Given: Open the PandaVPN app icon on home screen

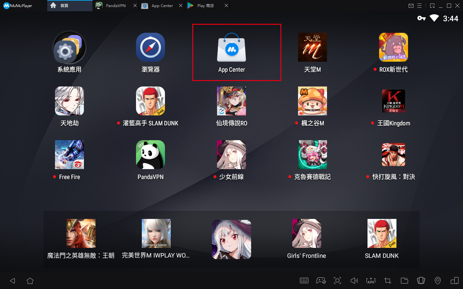Looking at the screenshot, I should 150,155.
